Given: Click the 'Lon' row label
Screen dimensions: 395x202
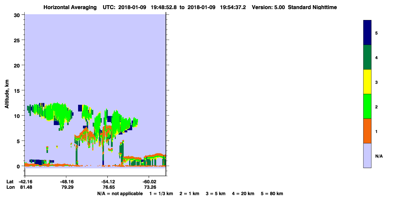Looking at the screenshot, I should (x=10, y=187).
